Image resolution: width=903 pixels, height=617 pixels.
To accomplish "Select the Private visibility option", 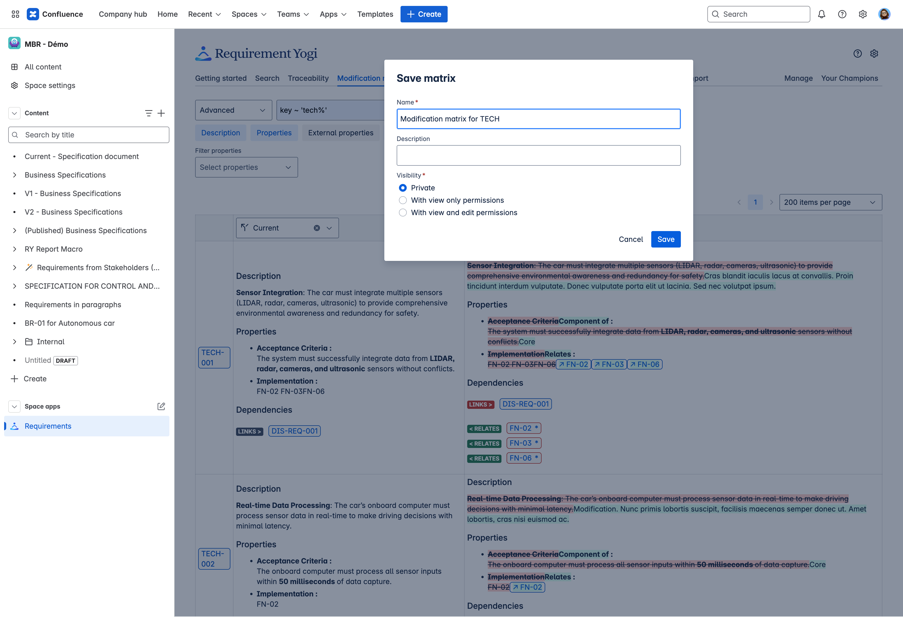I will click(403, 188).
